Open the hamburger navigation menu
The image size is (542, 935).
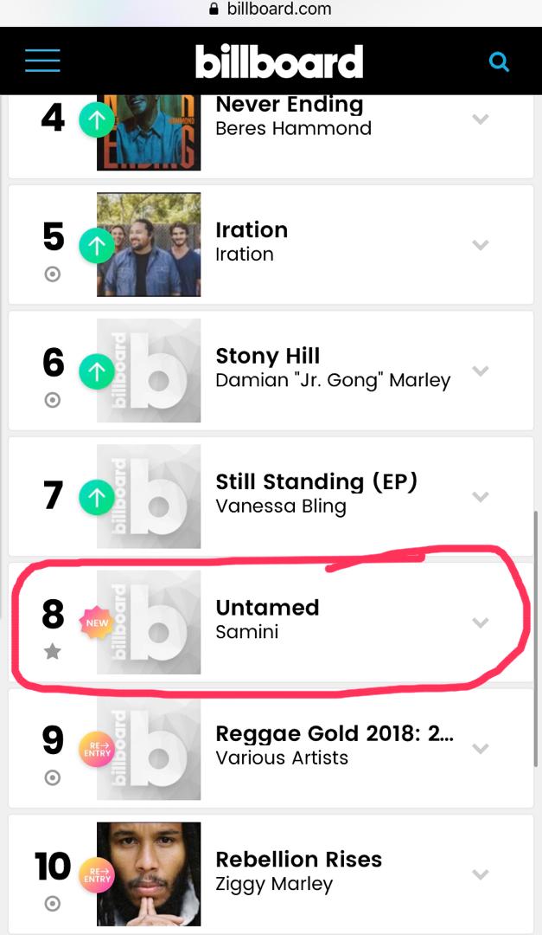42,61
